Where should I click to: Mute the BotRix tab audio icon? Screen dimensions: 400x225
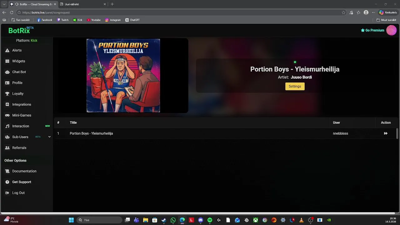tap(17, 4)
